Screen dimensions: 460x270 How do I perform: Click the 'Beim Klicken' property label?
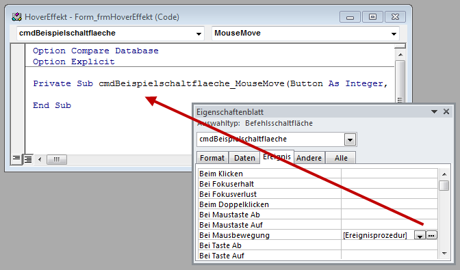(221, 174)
